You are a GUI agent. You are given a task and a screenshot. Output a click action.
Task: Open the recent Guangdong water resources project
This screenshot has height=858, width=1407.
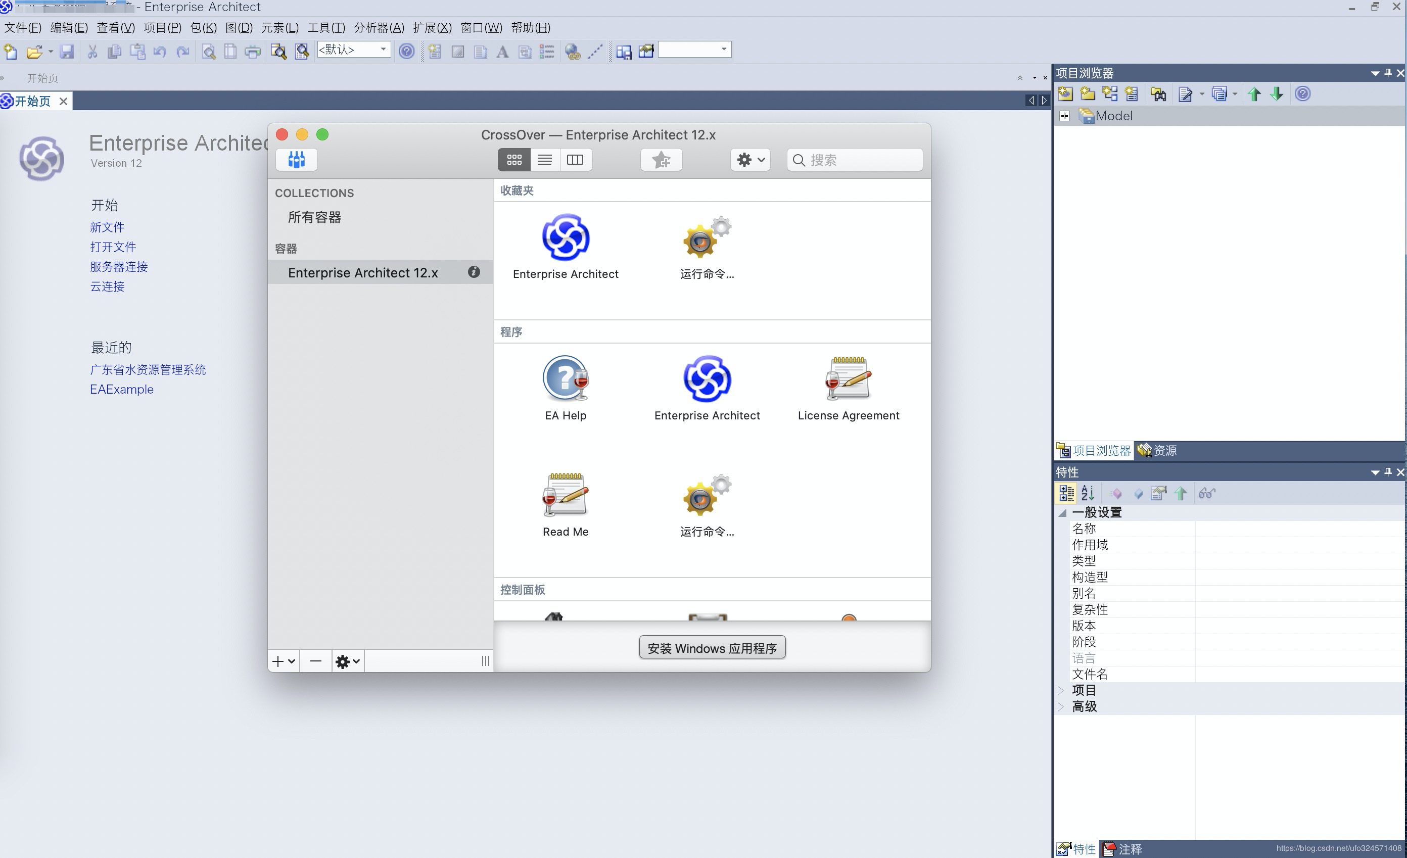coord(148,369)
